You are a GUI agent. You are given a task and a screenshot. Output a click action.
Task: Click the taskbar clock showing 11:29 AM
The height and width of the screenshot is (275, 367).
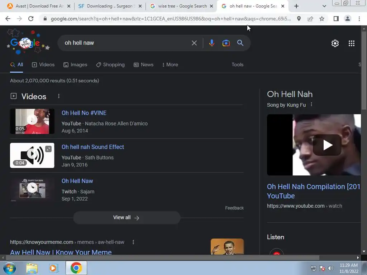349,268
